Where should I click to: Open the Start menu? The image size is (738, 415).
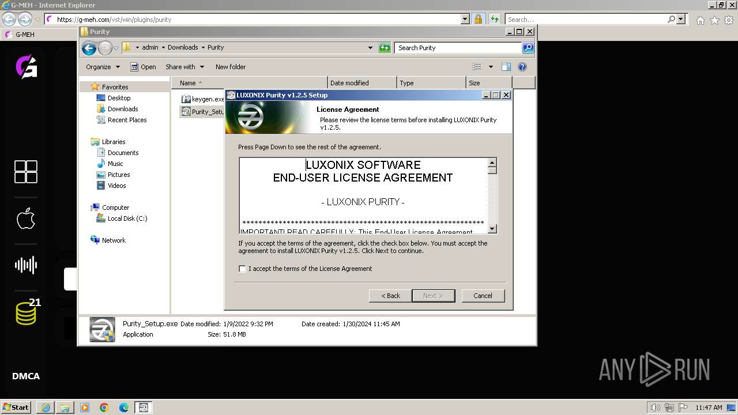tap(16, 408)
